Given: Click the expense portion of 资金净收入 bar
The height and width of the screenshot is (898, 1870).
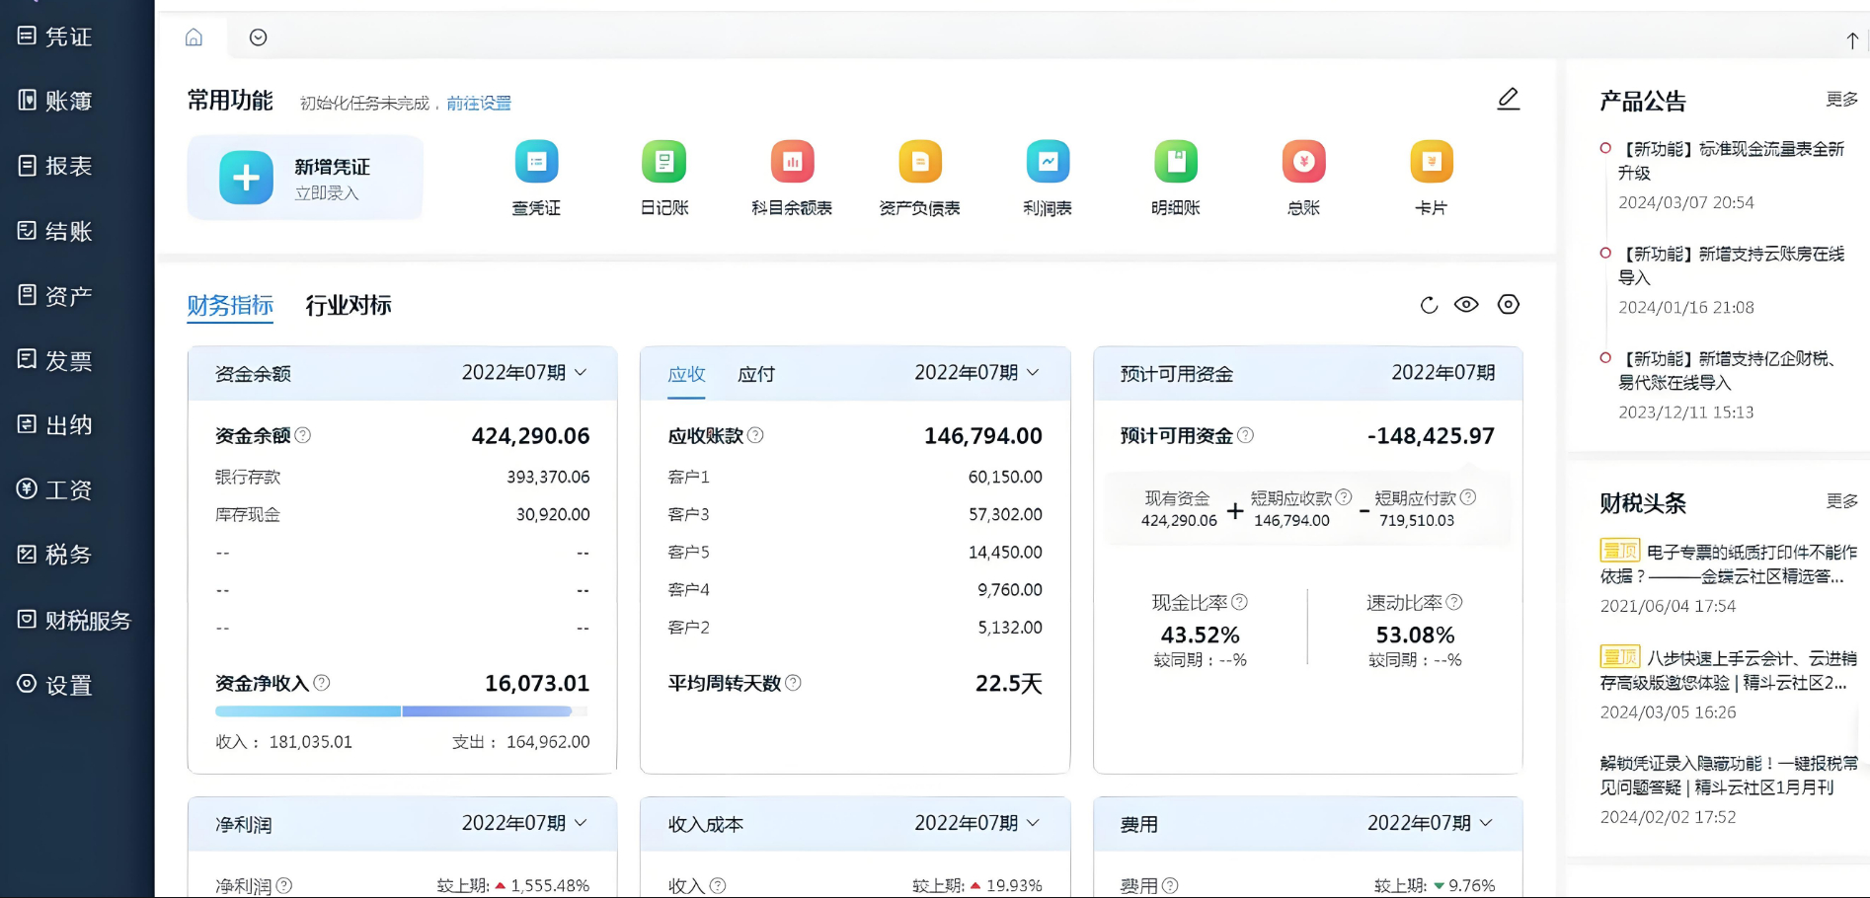Looking at the screenshot, I should (x=487, y=711).
